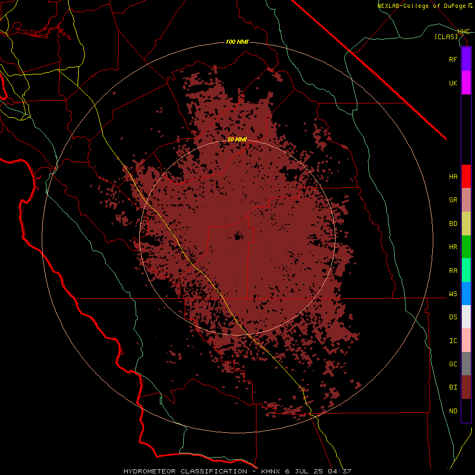This screenshot has width=475, height=475.
Task: Click the BI brown legend swatch
Action: [x=466, y=387]
